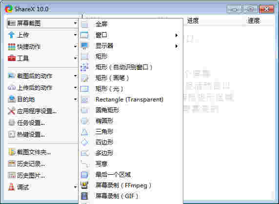Click the 调试 traffic cone icon
The image size is (279, 204).
click(11, 187)
